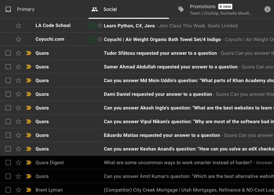Toggle importance marker on Akash Ingle email
The width and height of the screenshot is (274, 195).
pos(28,108)
